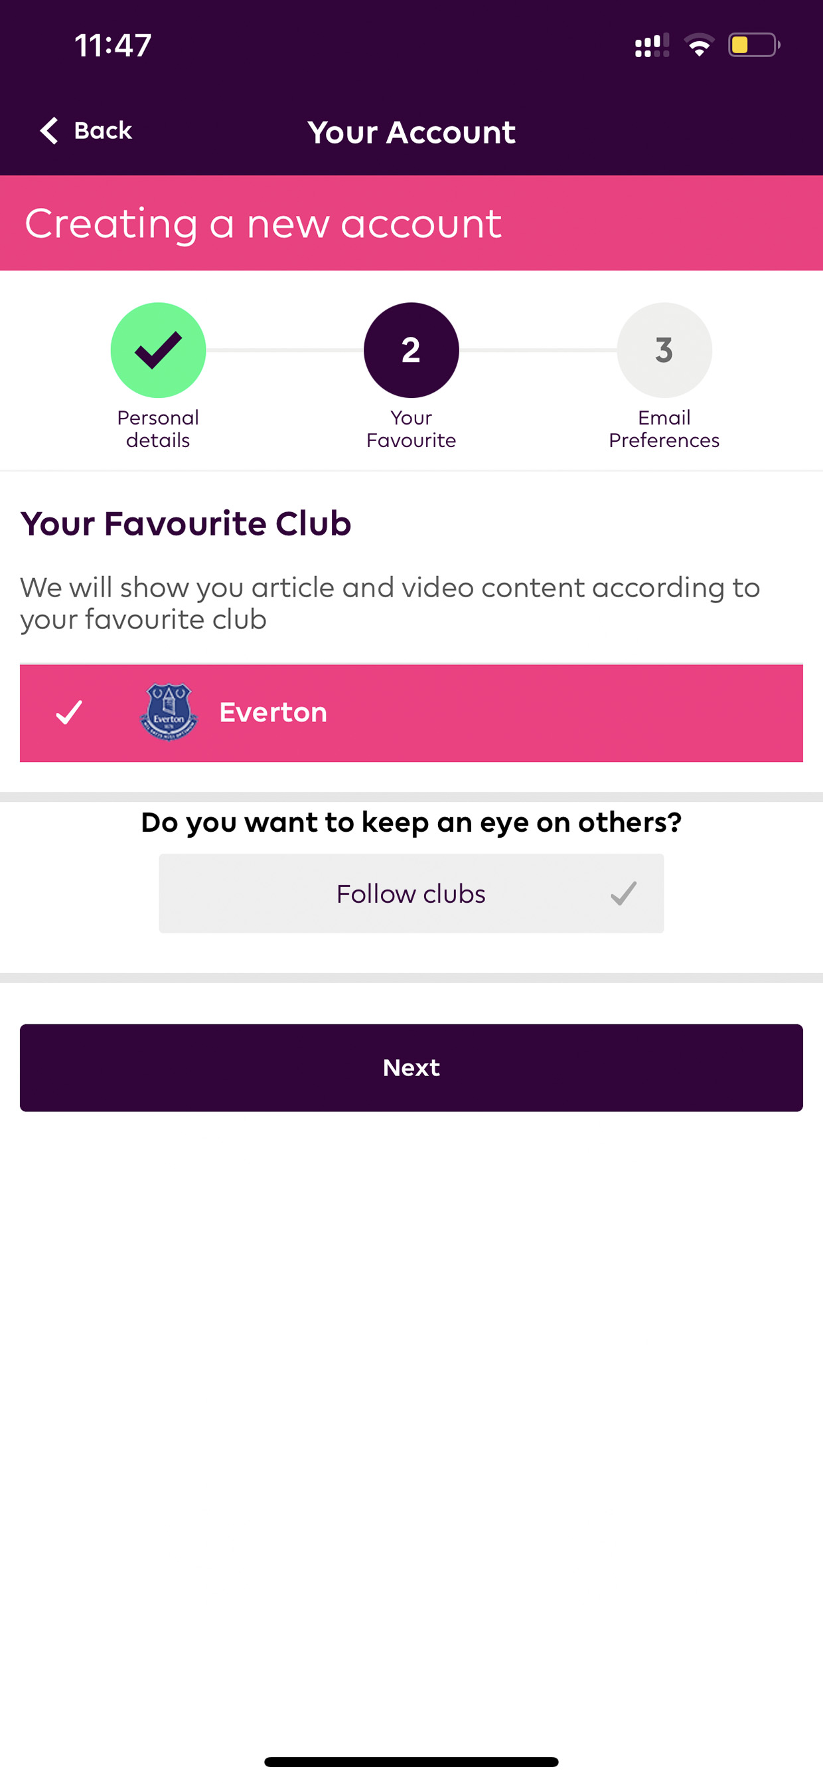823x1783 pixels.
Task: Open the Everton favourite club selector
Action: [x=411, y=713]
